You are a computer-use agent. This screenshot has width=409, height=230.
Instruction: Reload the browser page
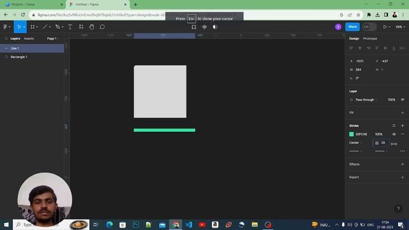[x=23, y=15]
